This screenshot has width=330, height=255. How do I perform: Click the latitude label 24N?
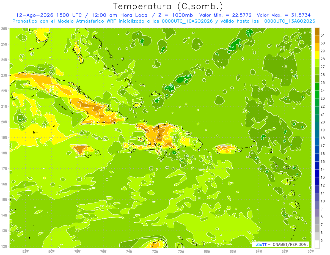click(4, 60)
